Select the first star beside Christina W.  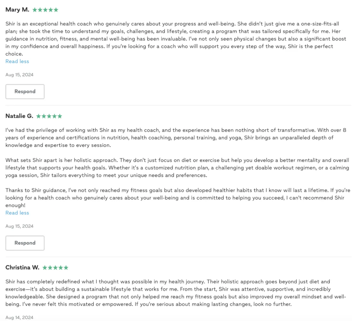[x=45, y=268]
